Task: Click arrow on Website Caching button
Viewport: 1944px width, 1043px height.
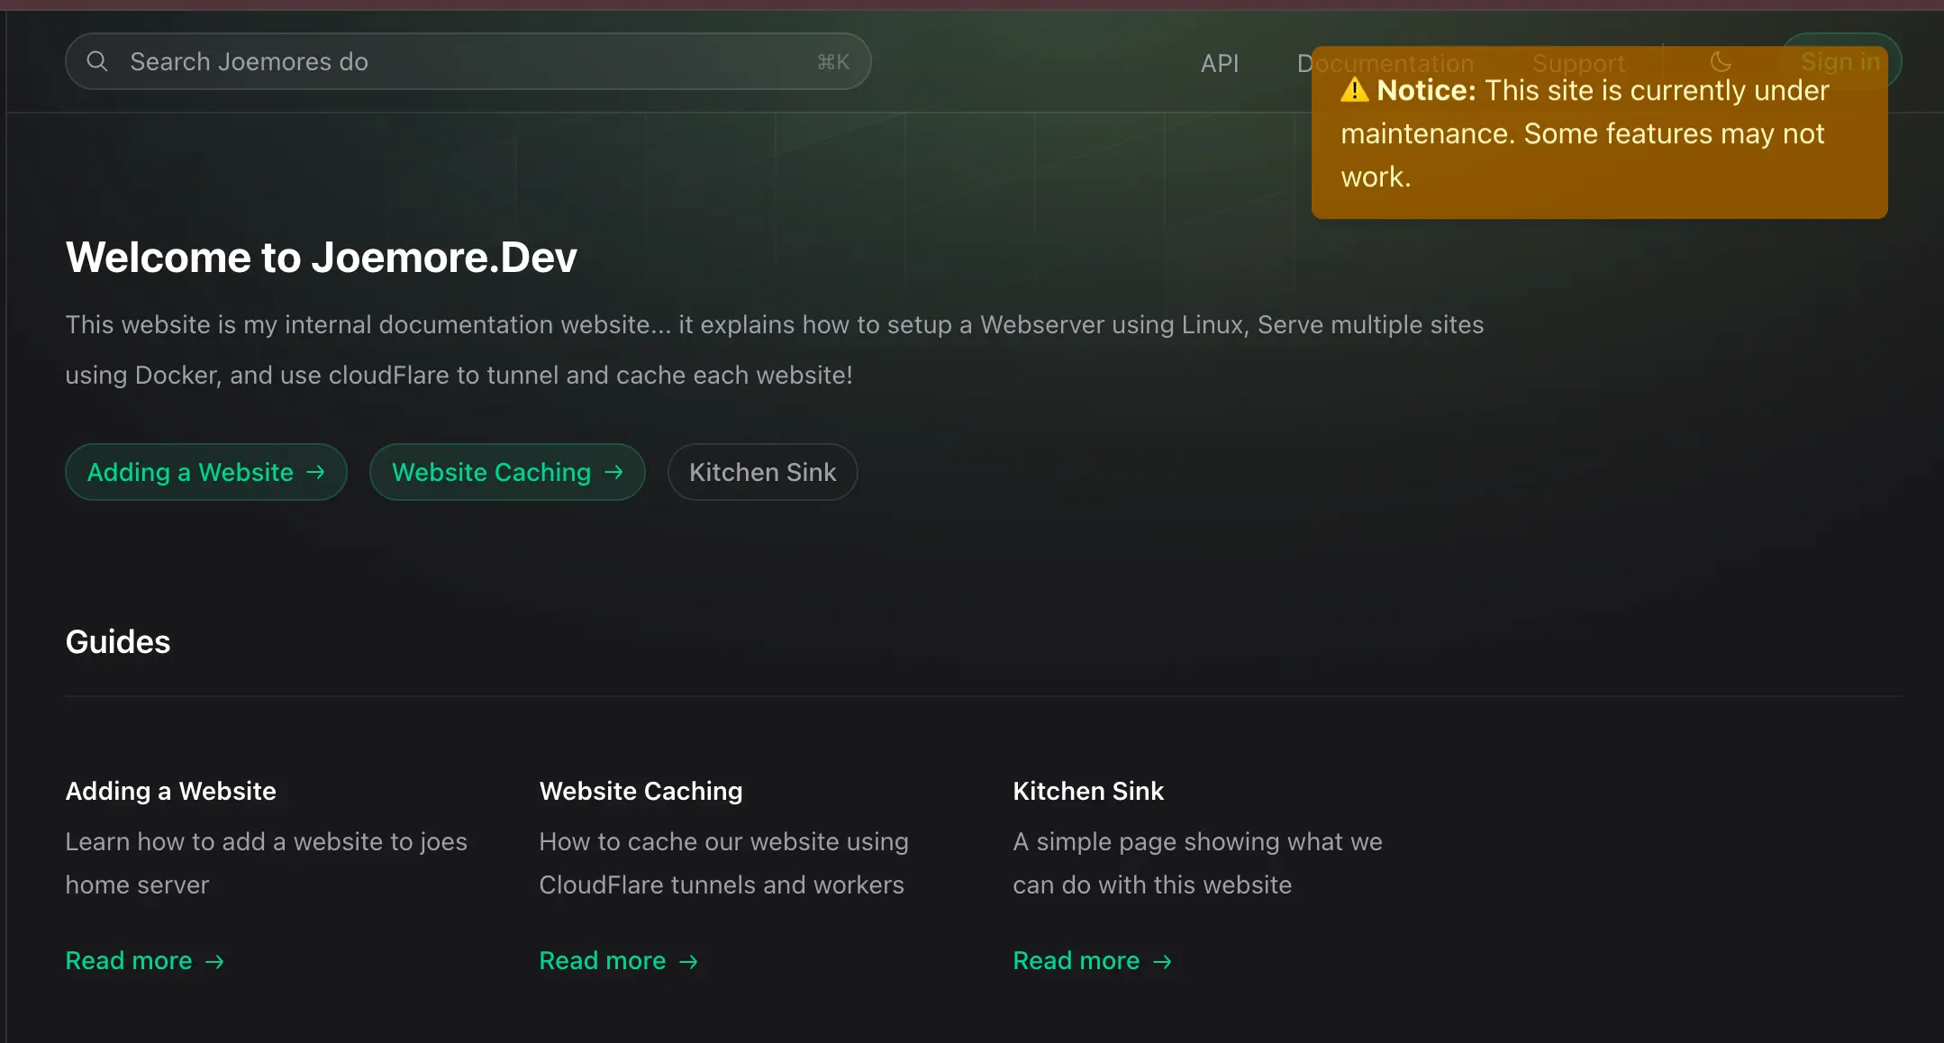Action: tap(613, 472)
